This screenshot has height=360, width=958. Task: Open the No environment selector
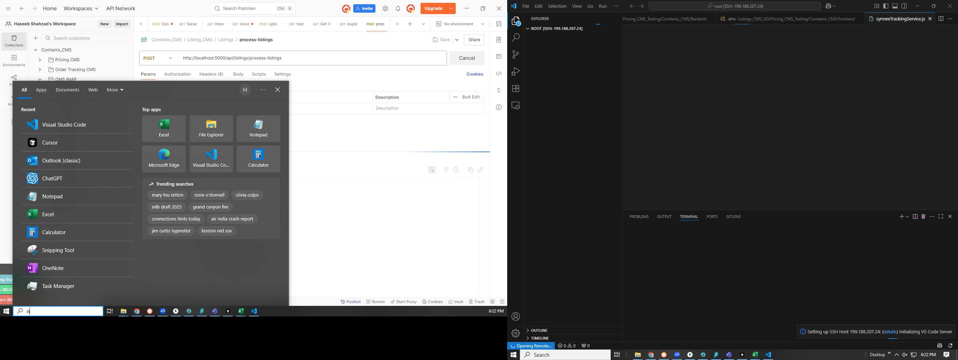[x=460, y=24]
